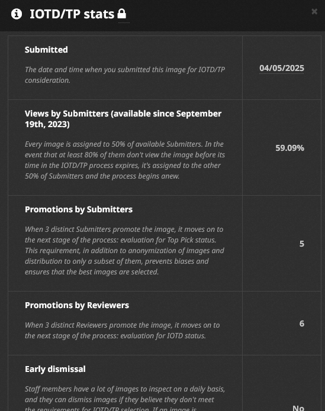
Task: Click the info circle icon in header
Action: click(x=16, y=14)
